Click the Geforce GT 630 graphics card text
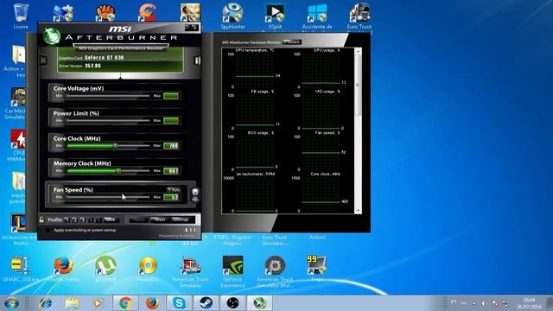 105,58
